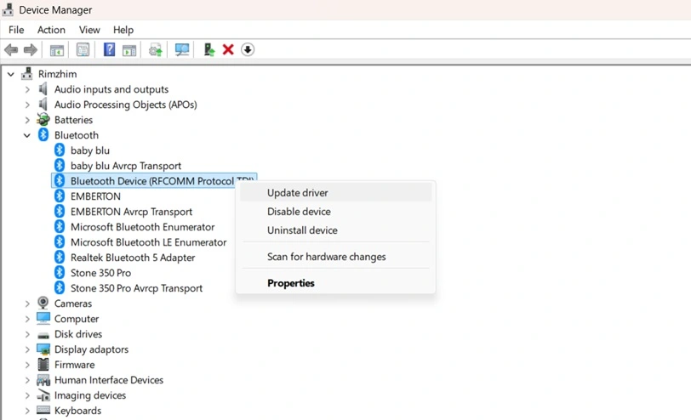The width and height of the screenshot is (691, 420).
Task: Expand the Display adaptors chevron
Action: click(27, 349)
